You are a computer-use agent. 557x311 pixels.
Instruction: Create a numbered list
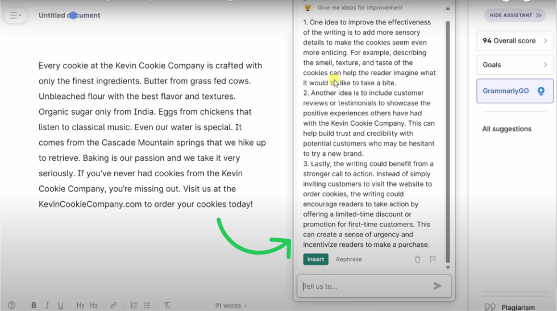pyautogui.click(x=134, y=305)
